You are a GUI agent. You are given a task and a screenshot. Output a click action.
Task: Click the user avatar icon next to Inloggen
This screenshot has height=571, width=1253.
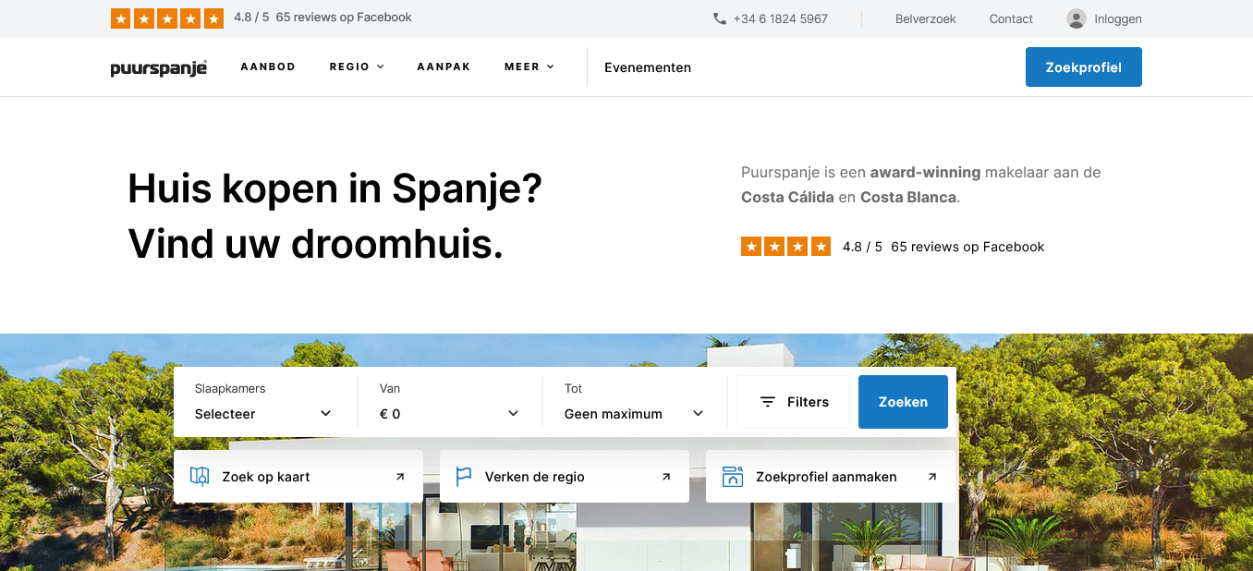[1076, 18]
